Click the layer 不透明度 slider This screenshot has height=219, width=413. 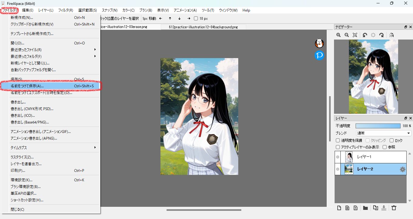click(x=378, y=126)
